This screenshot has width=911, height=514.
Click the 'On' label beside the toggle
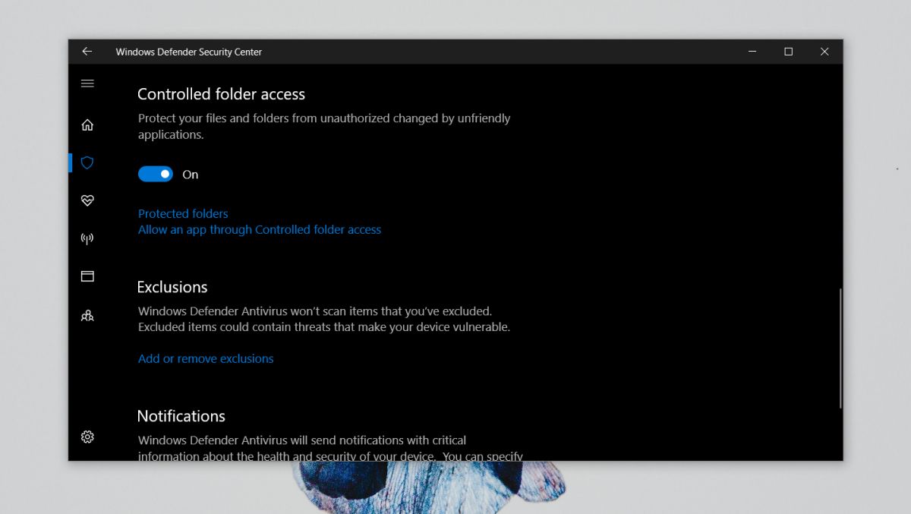[x=191, y=175]
